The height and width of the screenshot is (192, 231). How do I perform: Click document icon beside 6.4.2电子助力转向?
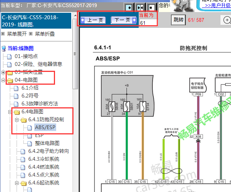23,152
